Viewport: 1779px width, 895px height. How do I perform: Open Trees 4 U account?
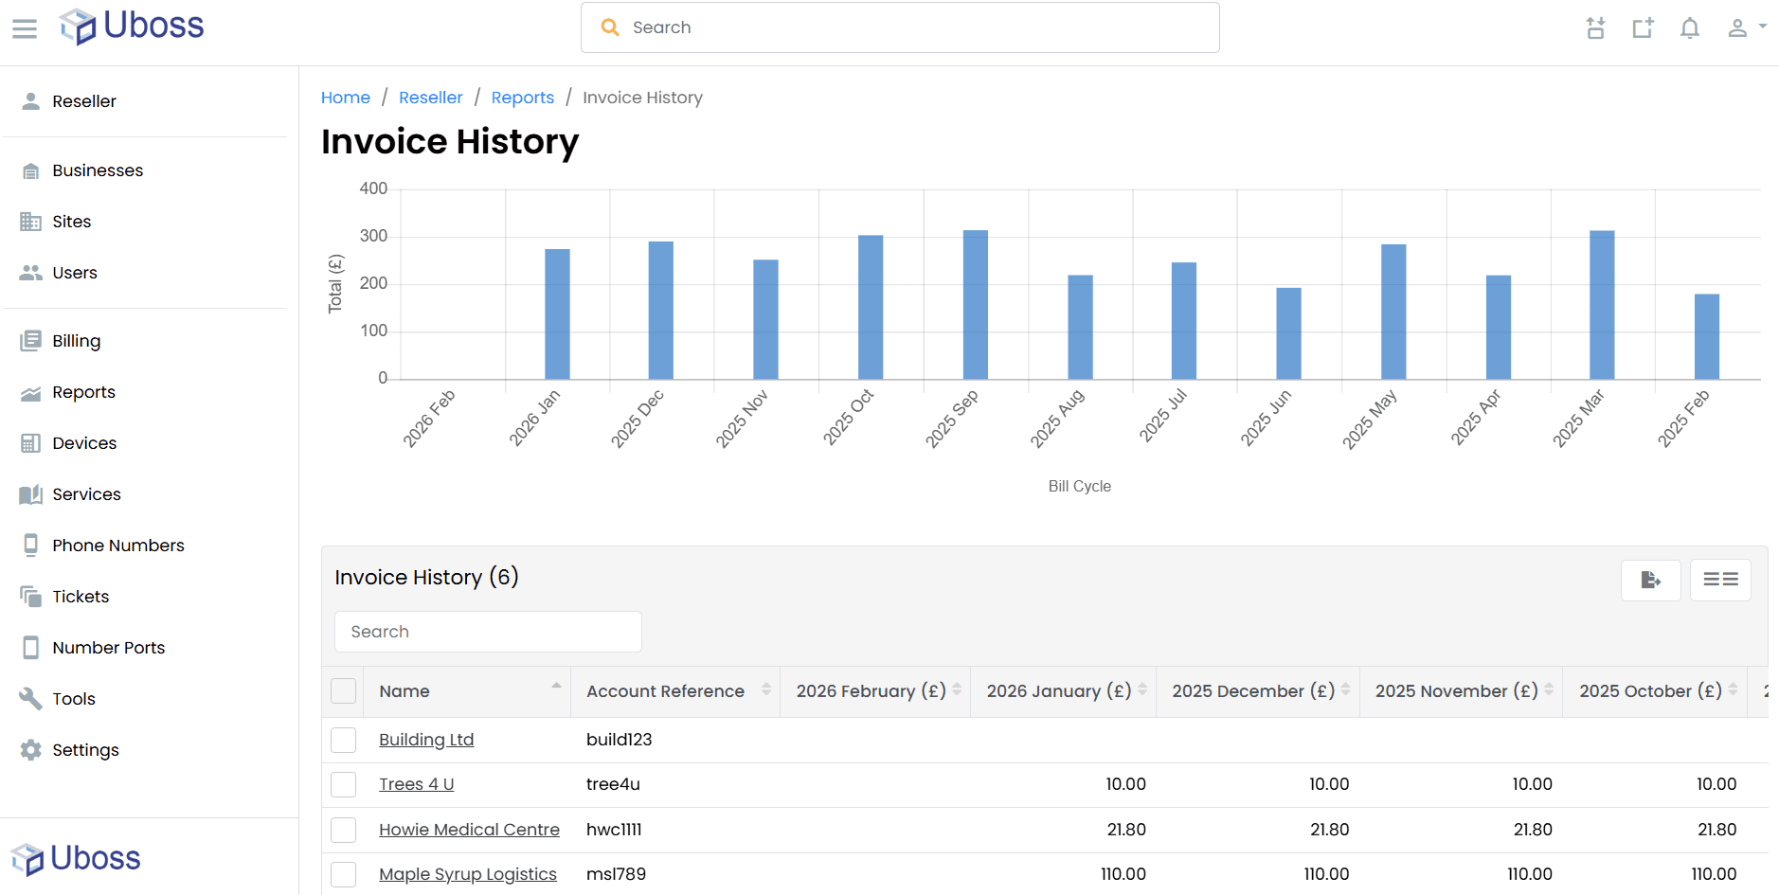[417, 784]
